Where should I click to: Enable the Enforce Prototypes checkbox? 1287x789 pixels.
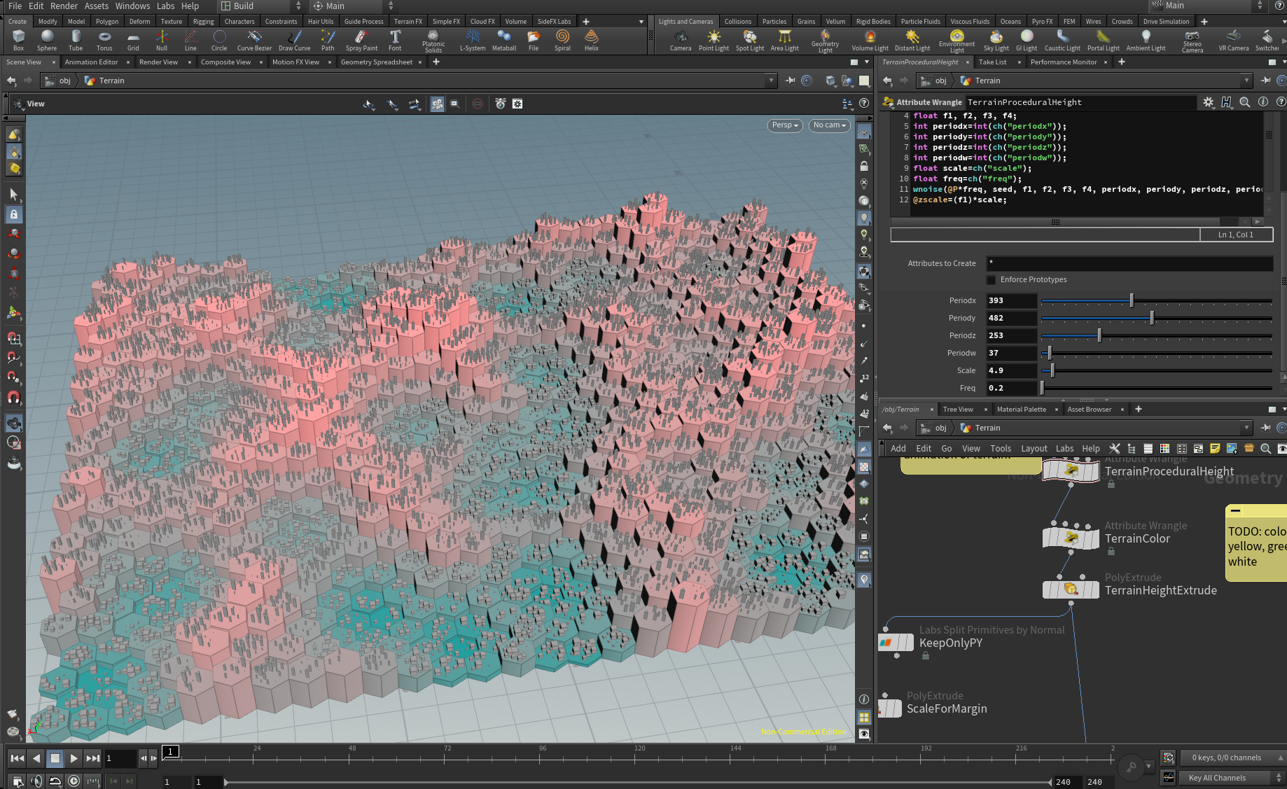[992, 280]
